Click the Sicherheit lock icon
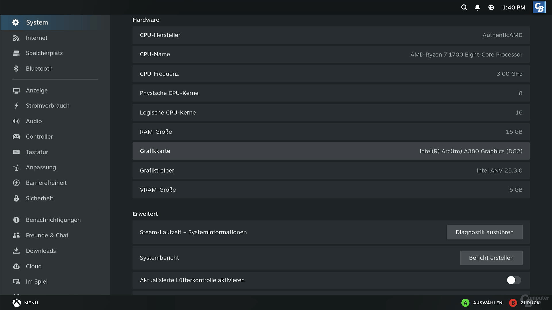The image size is (552, 310). [x=16, y=198]
